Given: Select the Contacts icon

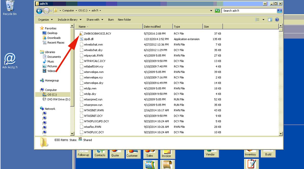Looking at the screenshot, I should (100, 153).
